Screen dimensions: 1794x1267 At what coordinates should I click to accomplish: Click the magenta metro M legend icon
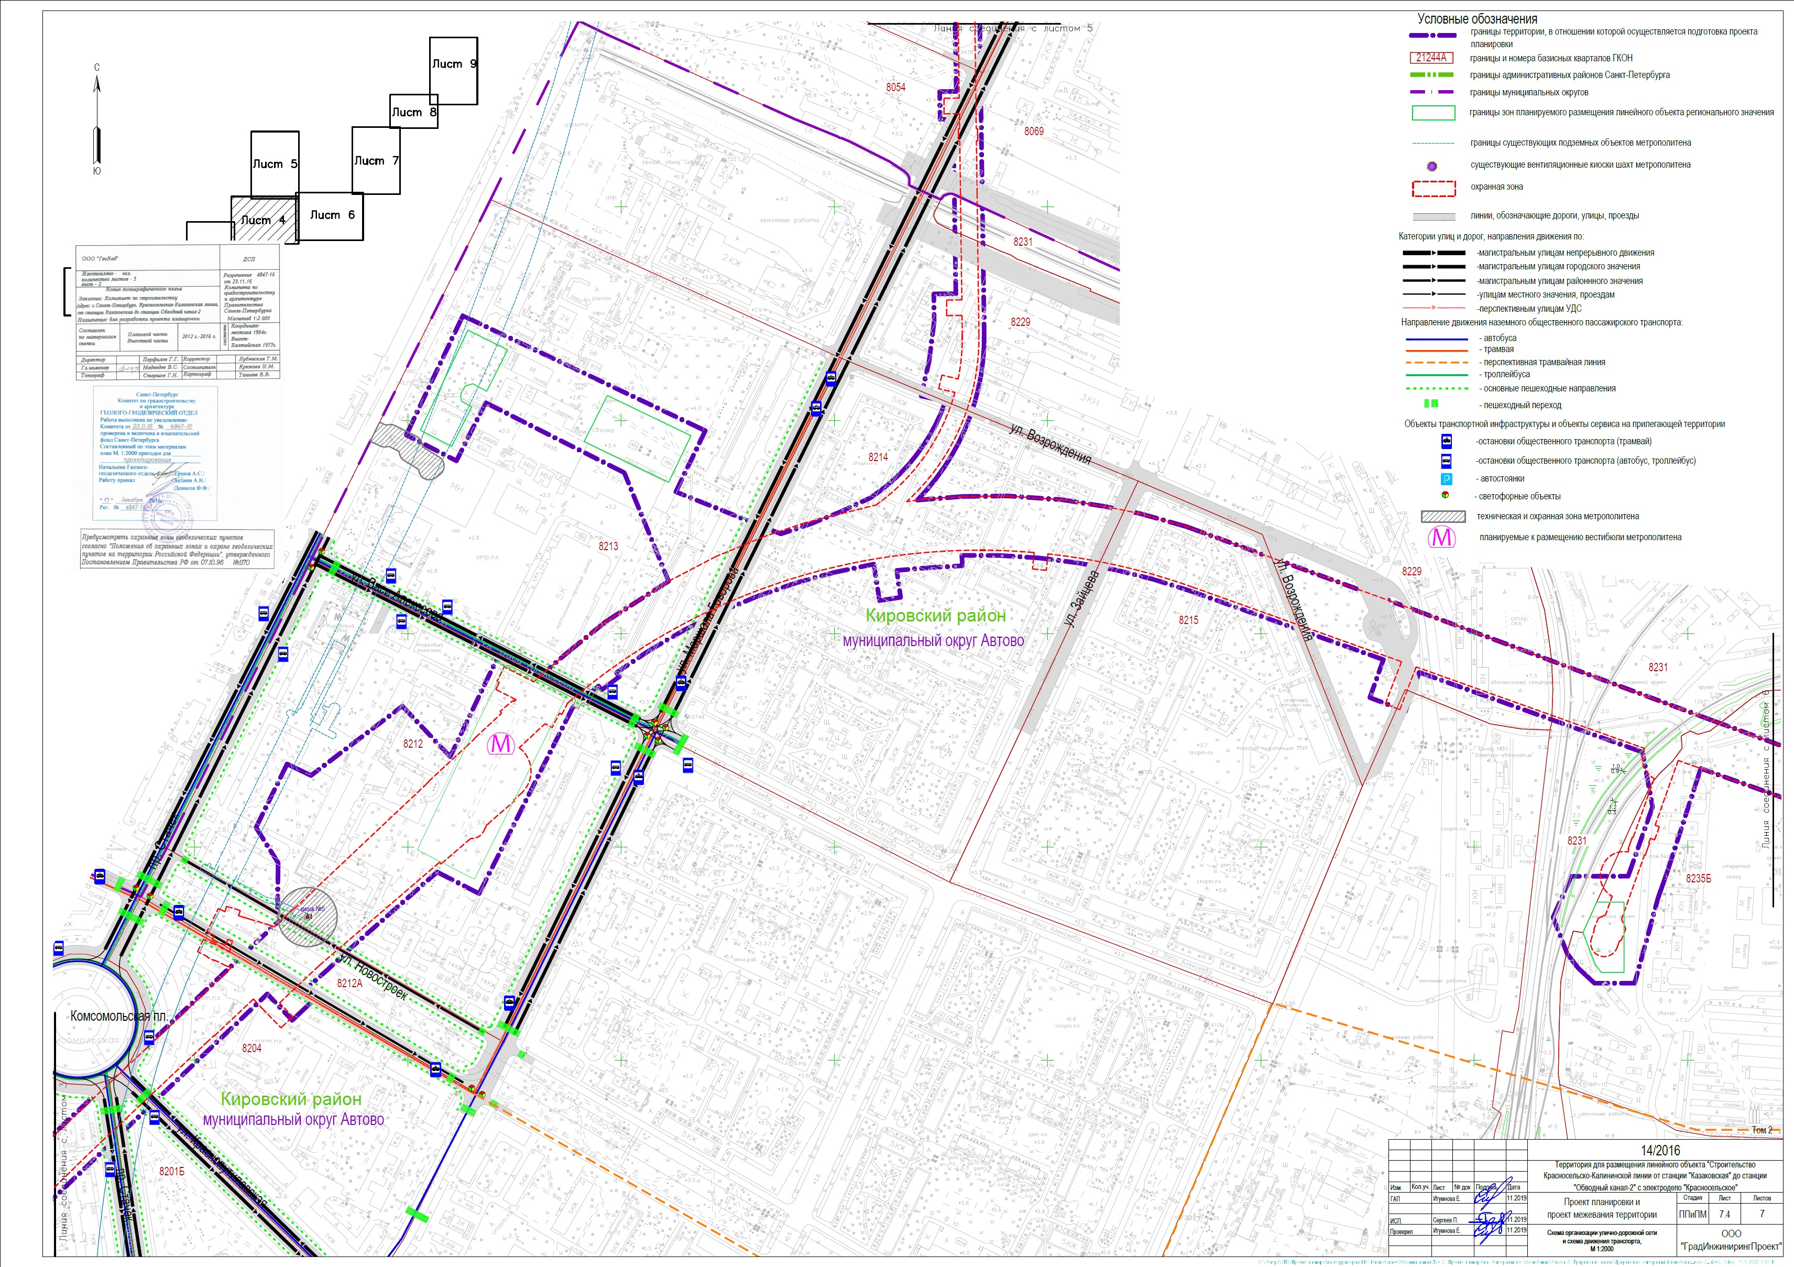[x=1441, y=537]
